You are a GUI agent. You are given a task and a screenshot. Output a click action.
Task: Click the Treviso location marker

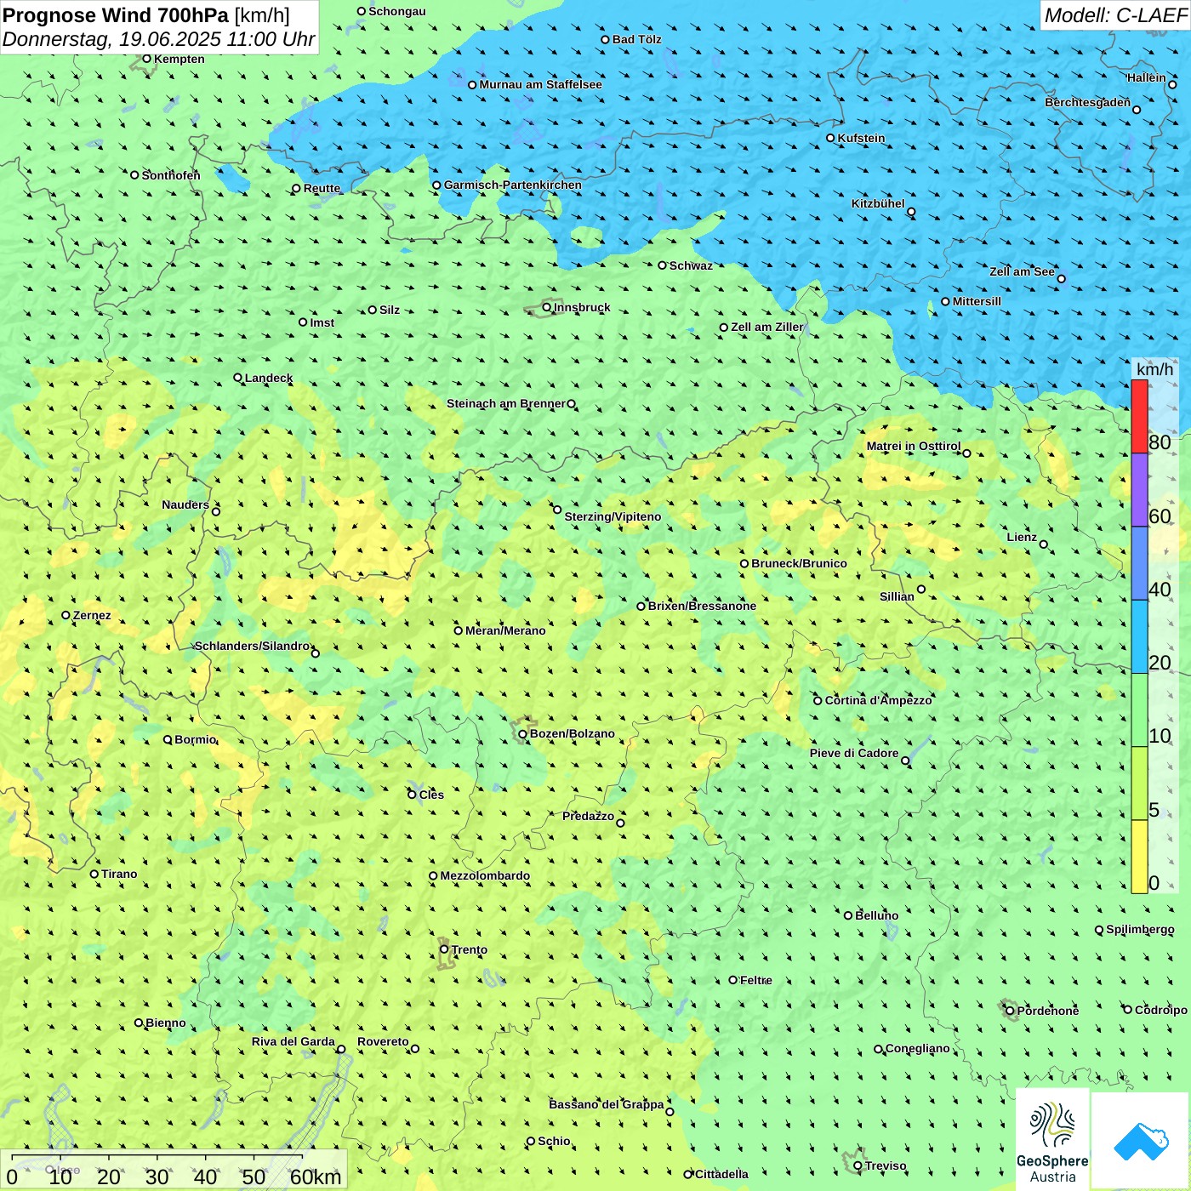(858, 1165)
